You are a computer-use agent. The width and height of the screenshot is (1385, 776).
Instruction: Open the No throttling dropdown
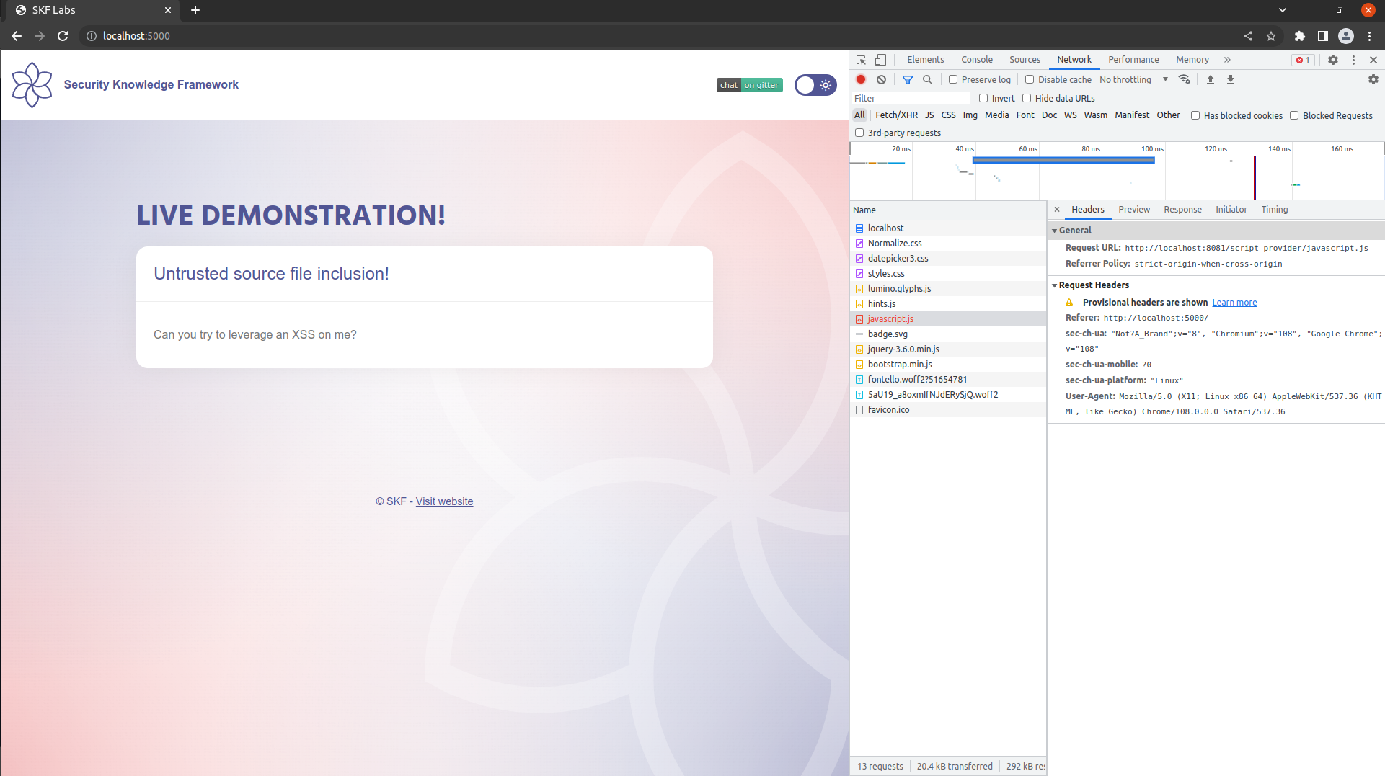pyautogui.click(x=1133, y=79)
